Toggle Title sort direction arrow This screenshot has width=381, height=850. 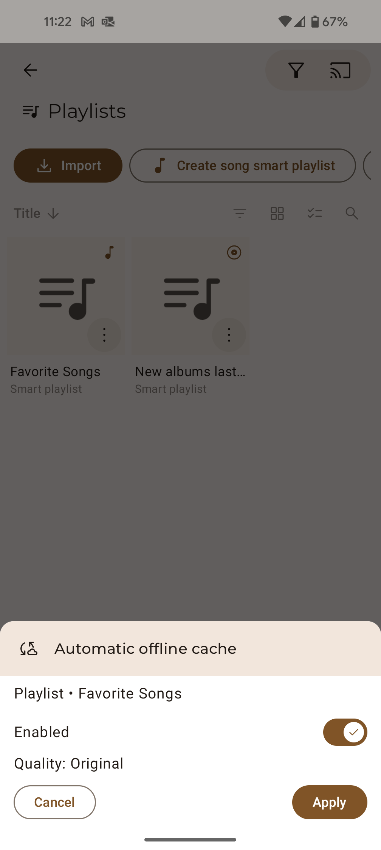coord(53,213)
